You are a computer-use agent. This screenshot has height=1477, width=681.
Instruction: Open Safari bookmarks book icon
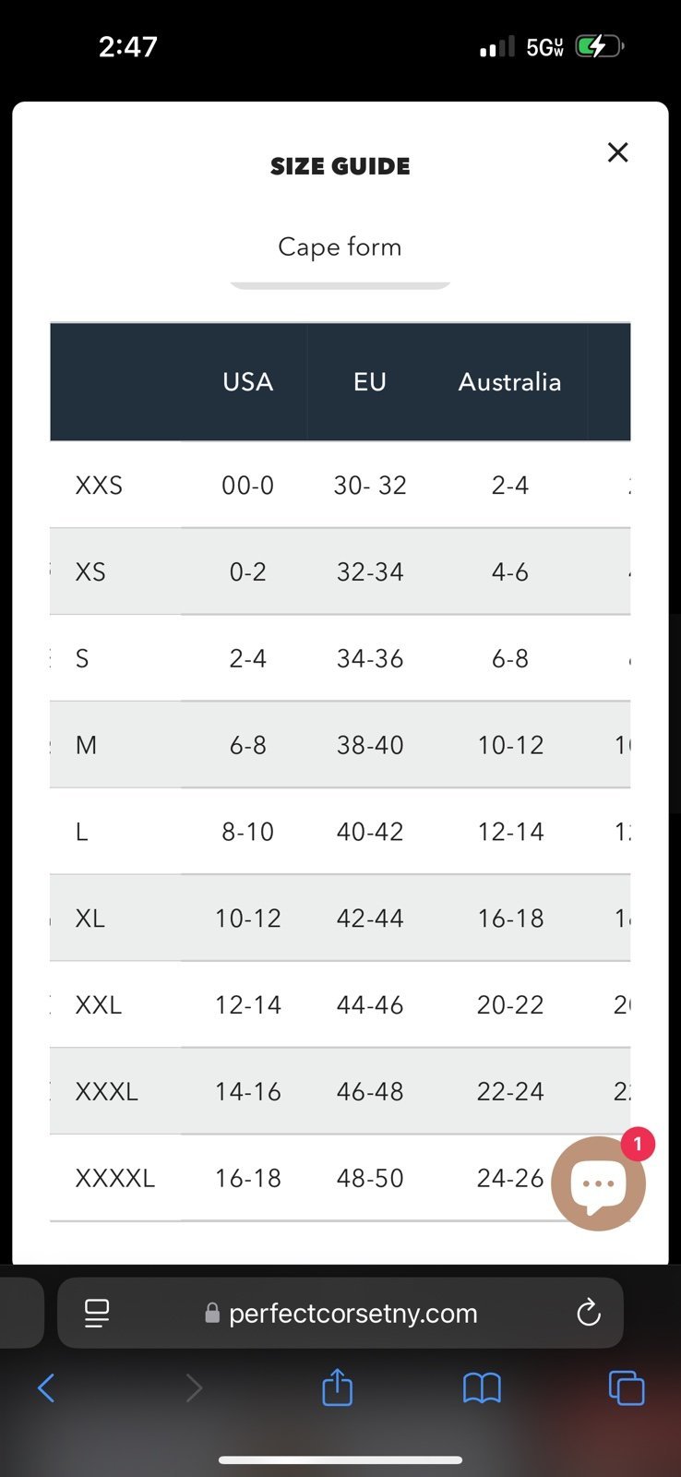pos(482,1387)
